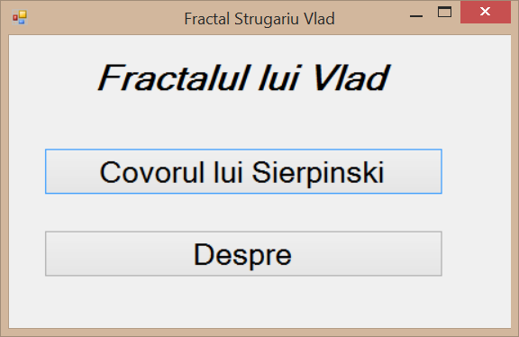Open the Covorul lui Sierpinski fractal
The width and height of the screenshot is (519, 337).
point(243,171)
